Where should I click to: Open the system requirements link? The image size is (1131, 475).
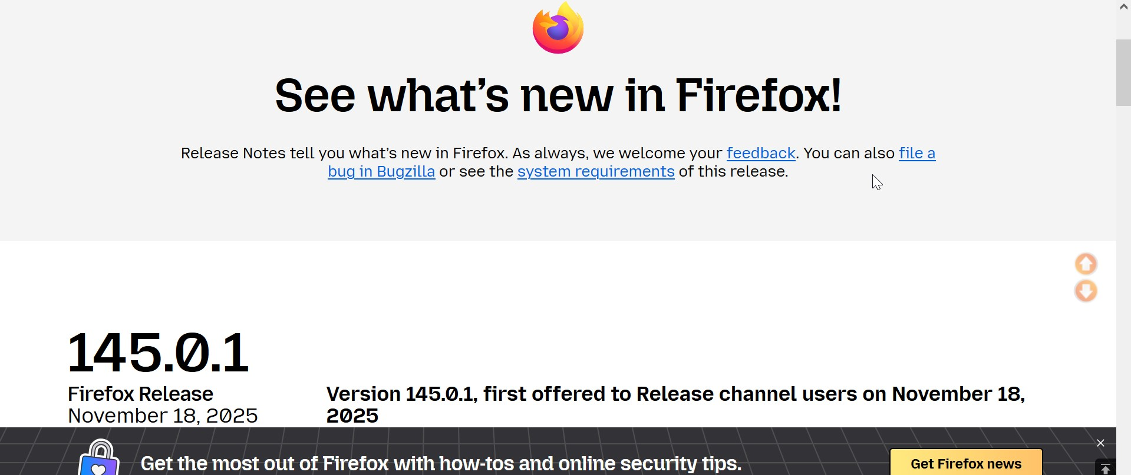pos(596,171)
